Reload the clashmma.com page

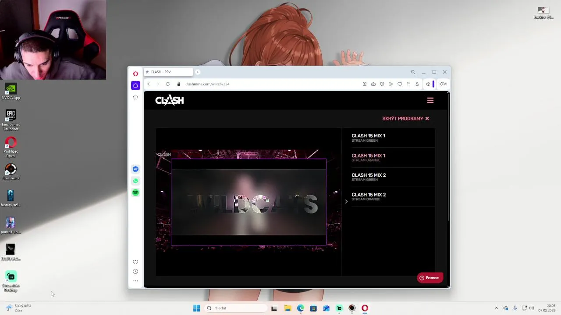pyautogui.click(x=167, y=84)
